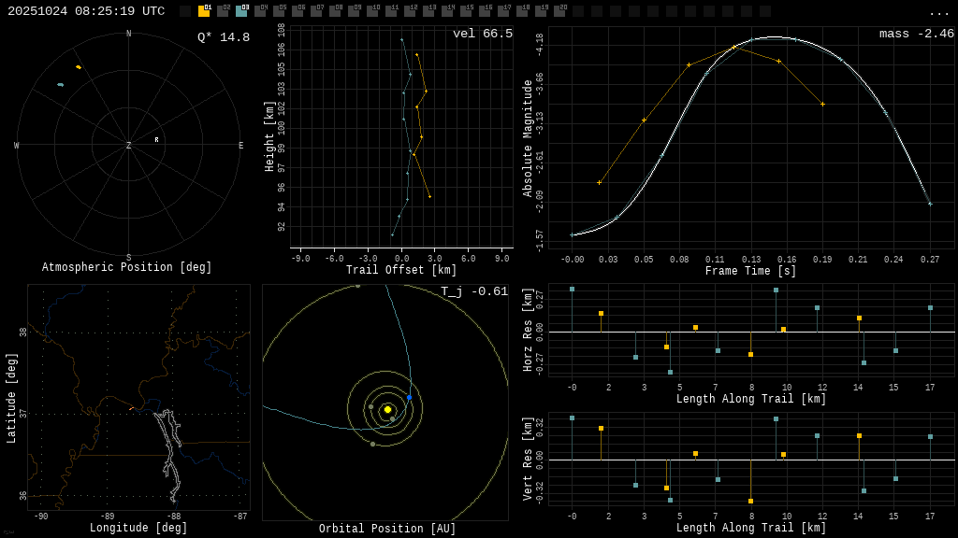Switch to station slot 20
Viewport: 958px width, 538px height.
(x=559, y=11)
